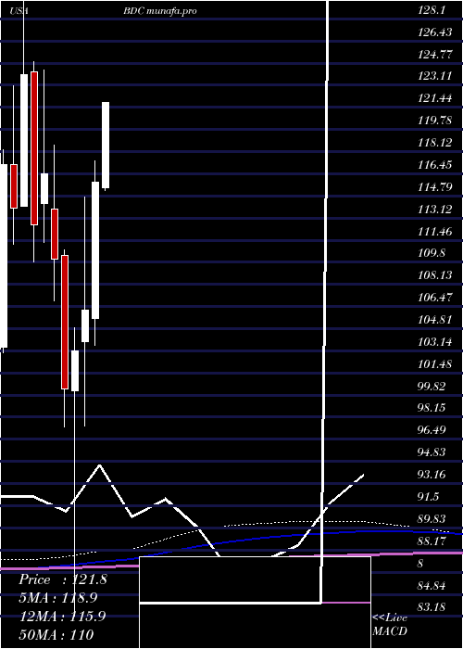
Task: Click the 108.13 price axis label
Action: pos(435,275)
